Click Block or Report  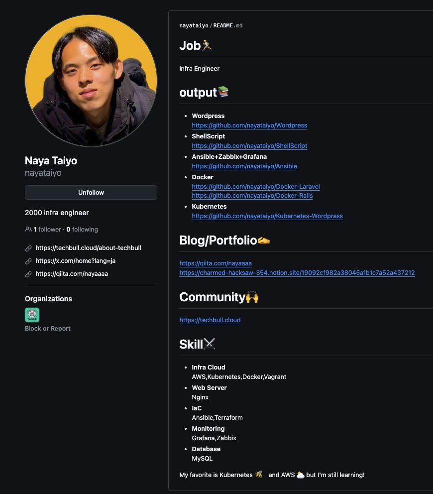coord(48,329)
